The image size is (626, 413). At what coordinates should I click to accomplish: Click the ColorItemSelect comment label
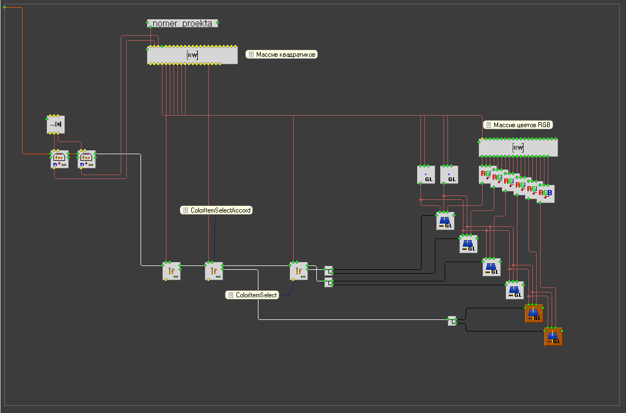click(x=252, y=295)
